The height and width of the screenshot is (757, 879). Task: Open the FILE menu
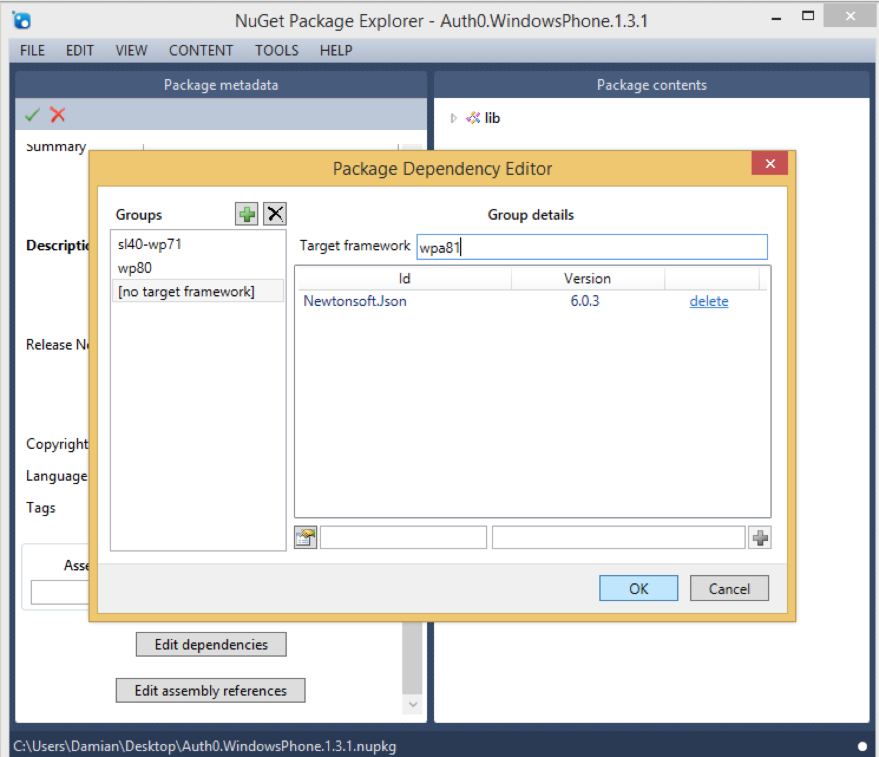32,51
